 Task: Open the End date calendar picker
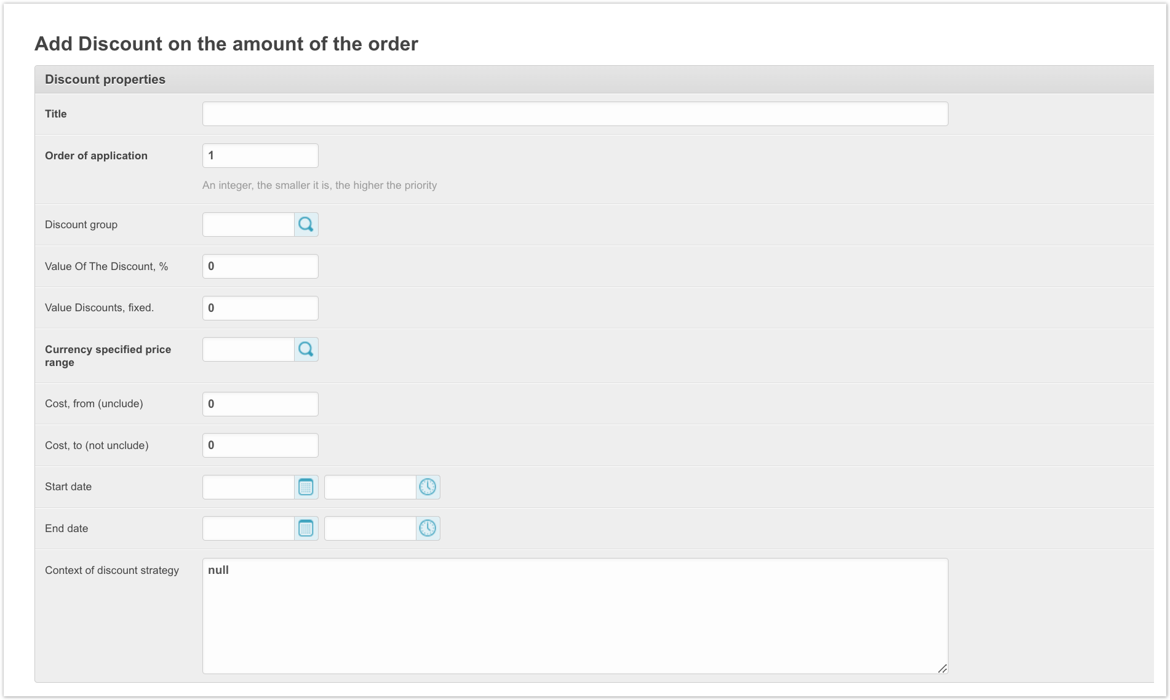[306, 528]
